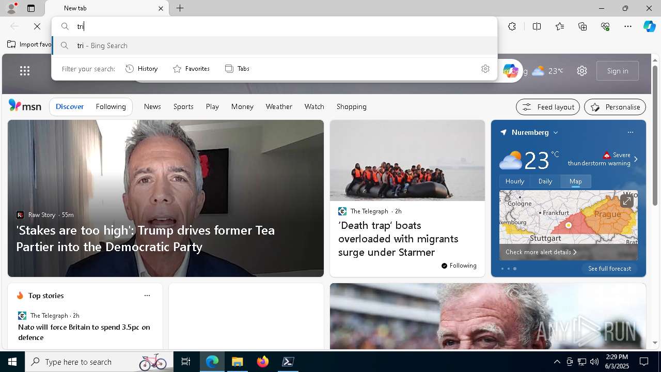Open the Shopping section
661x372 pixels.
click(351, 106)
